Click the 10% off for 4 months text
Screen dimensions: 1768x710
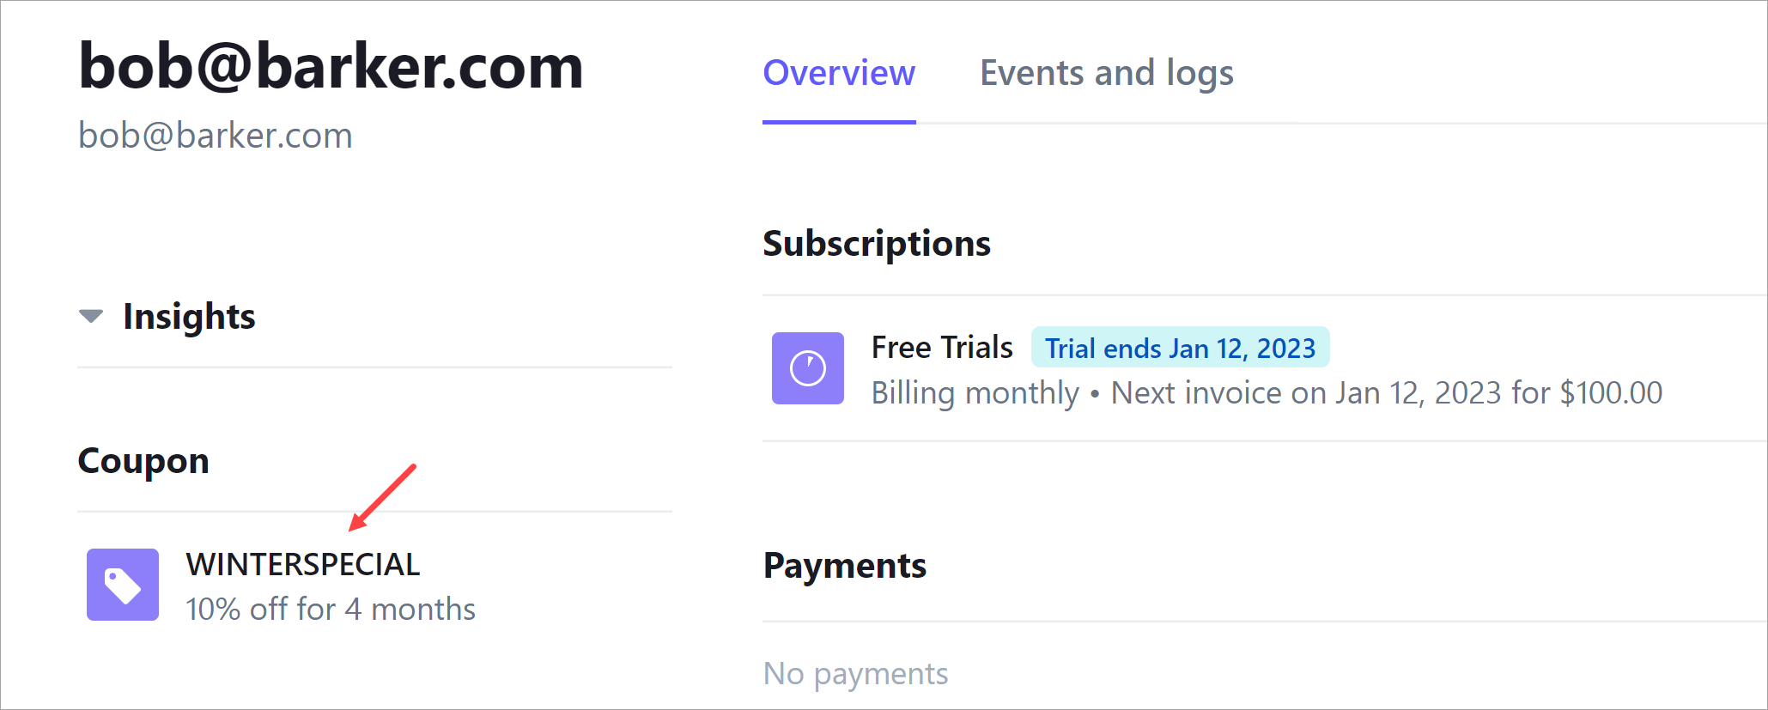point(331,609)
